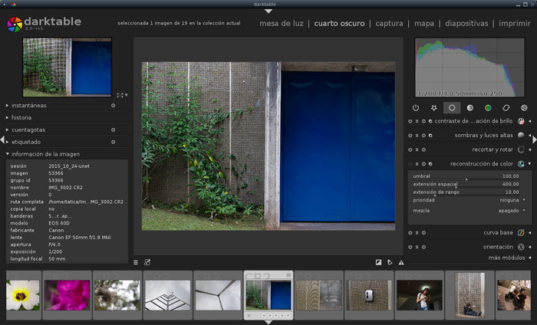Open the favorites module group star icon

[433, 108]
